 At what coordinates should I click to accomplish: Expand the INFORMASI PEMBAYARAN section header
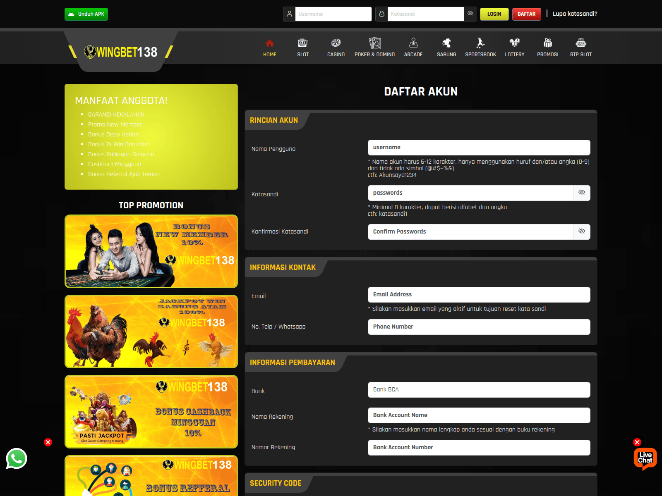coord(292,362)
